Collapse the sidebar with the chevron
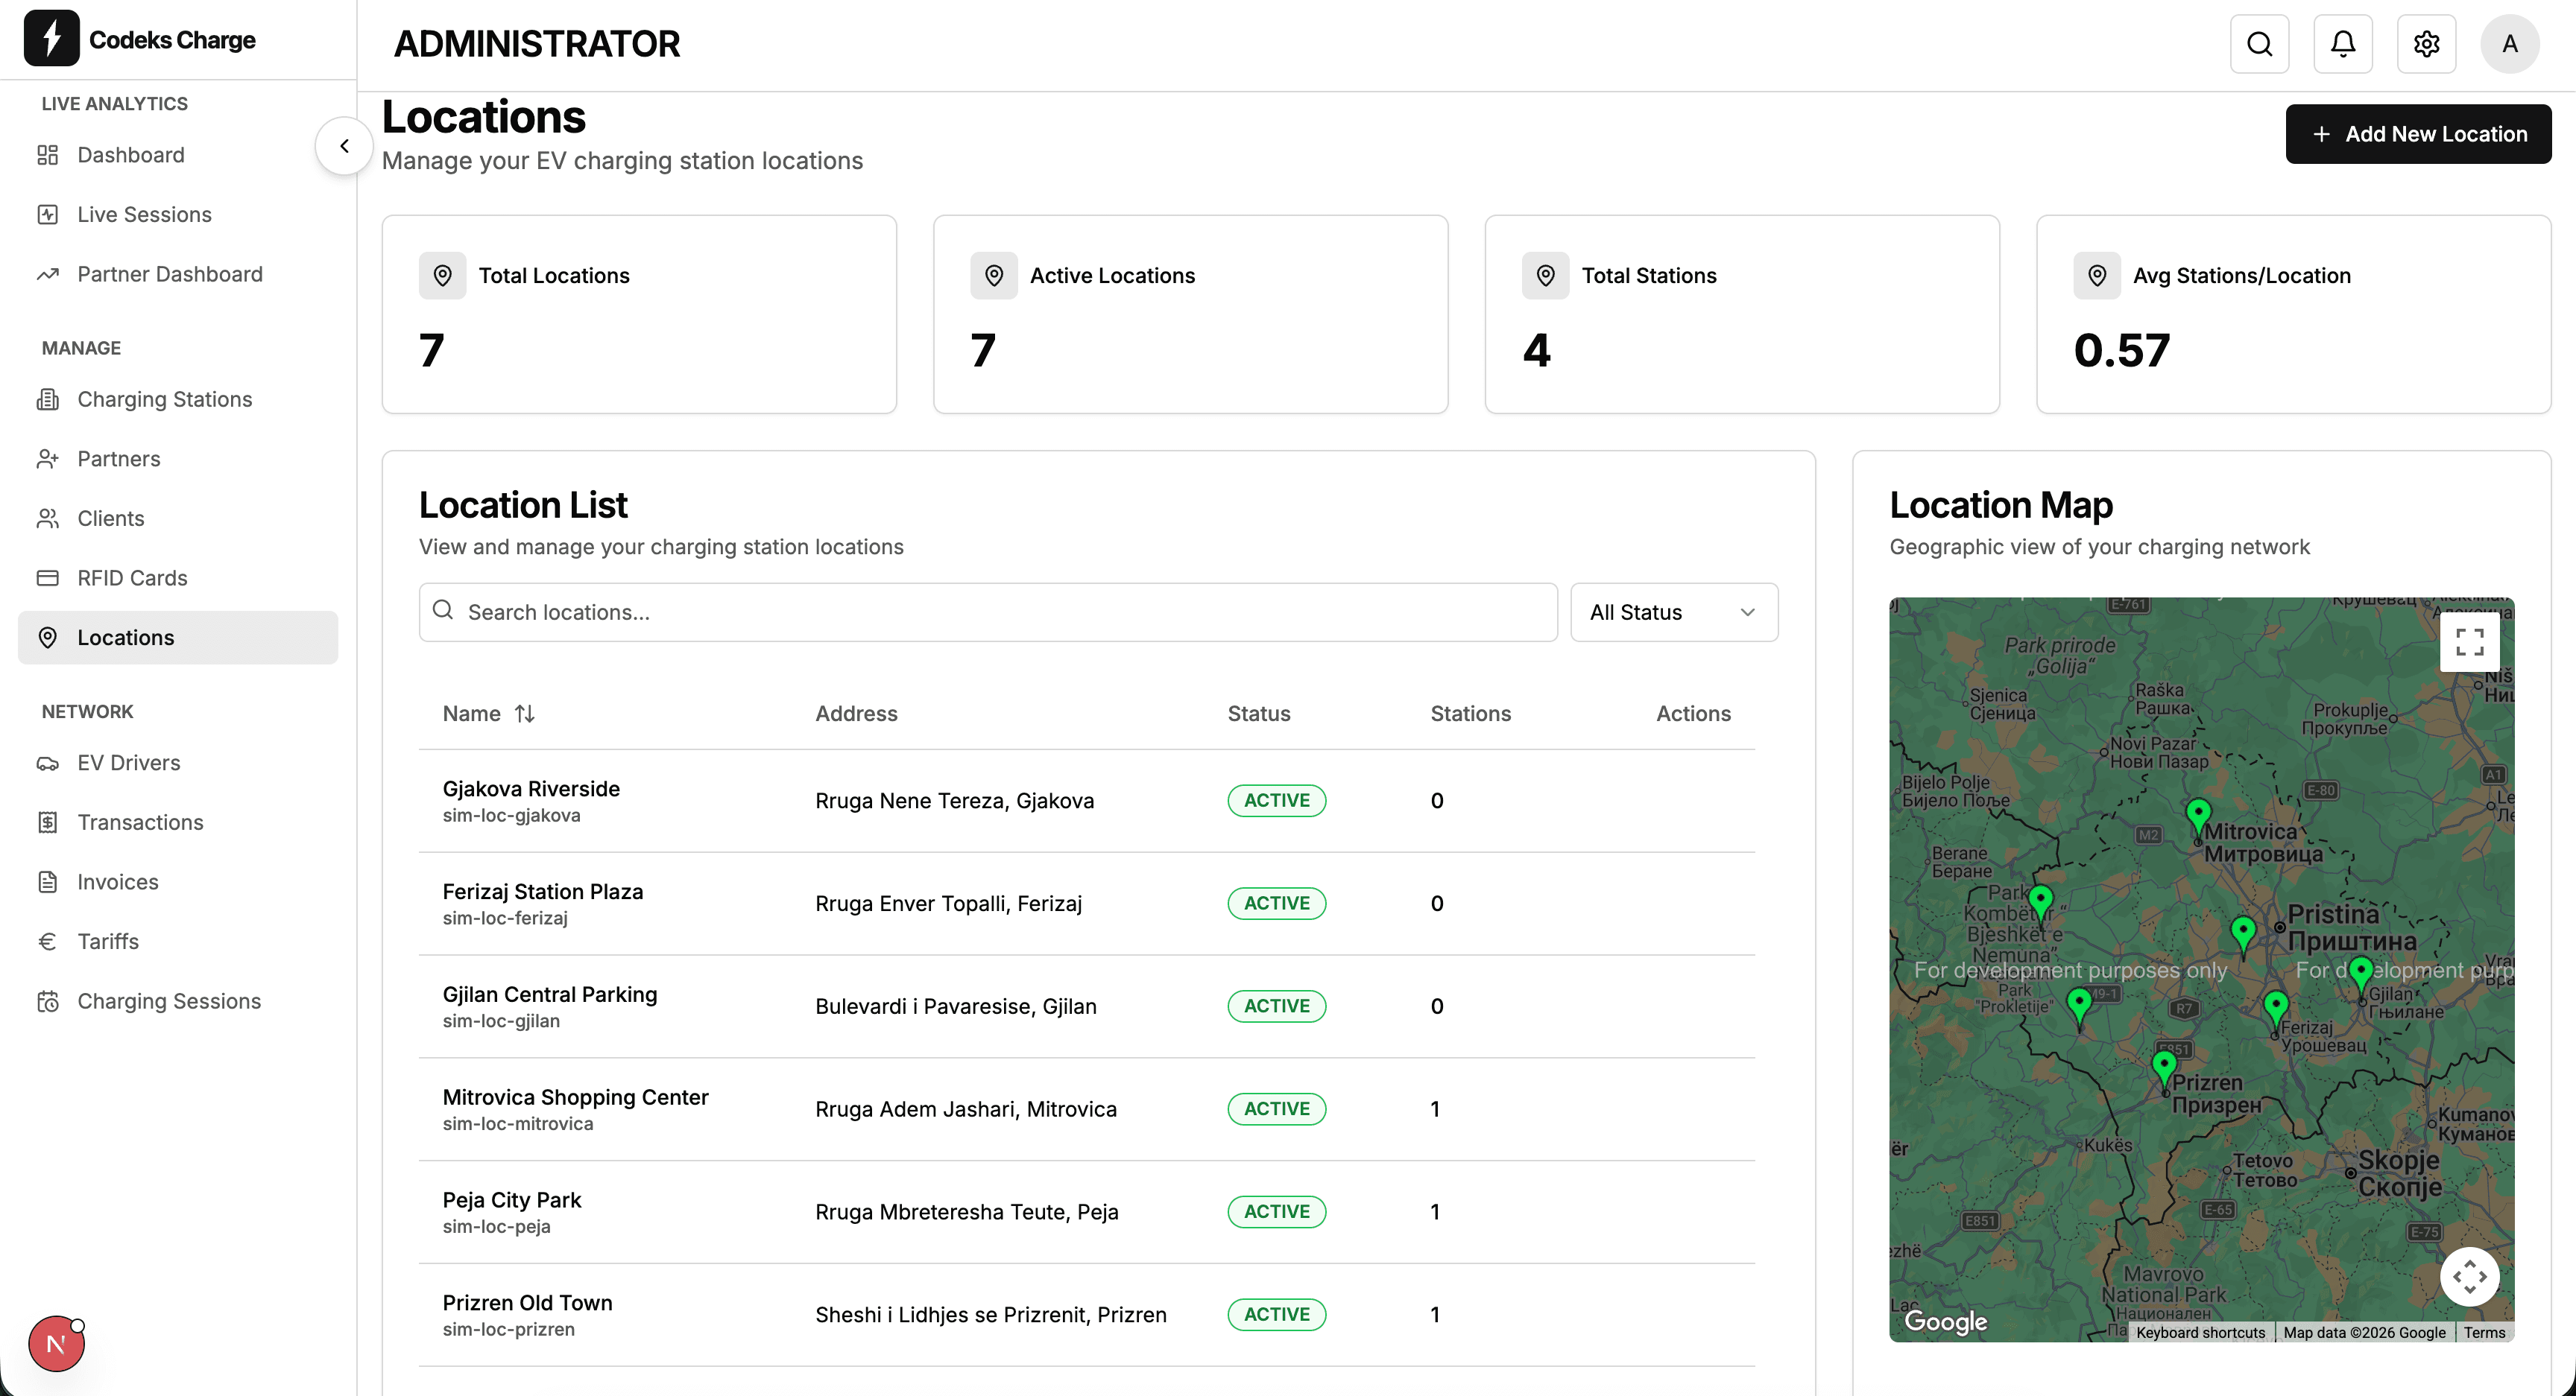 pyautogui.click(x=343, y=145)
